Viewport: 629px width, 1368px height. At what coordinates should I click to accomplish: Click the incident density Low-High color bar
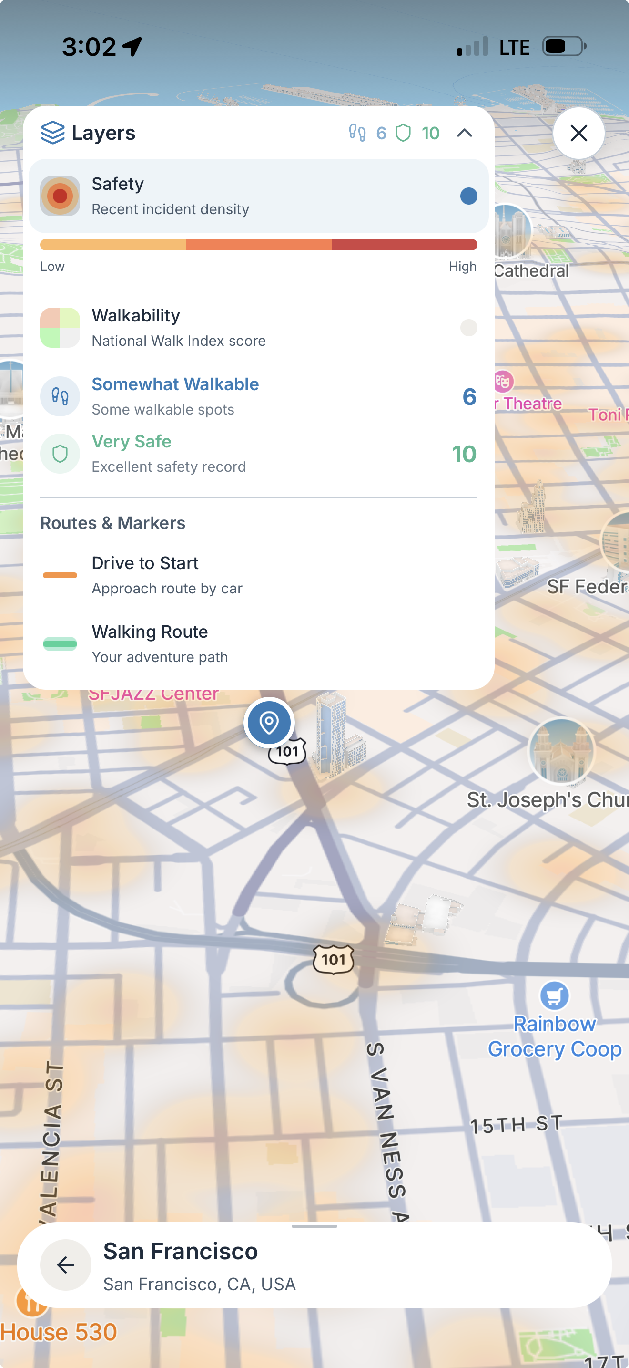[x=259, y=245]
